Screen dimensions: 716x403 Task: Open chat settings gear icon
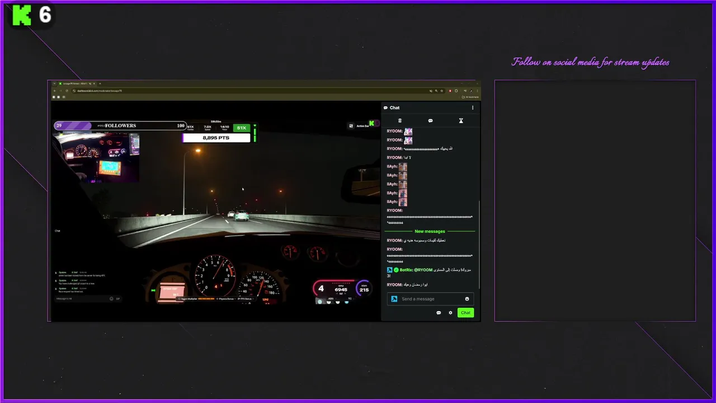click(x=450, y=313)
